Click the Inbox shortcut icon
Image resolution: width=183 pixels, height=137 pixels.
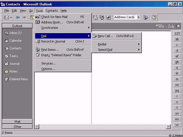point(7,33)
